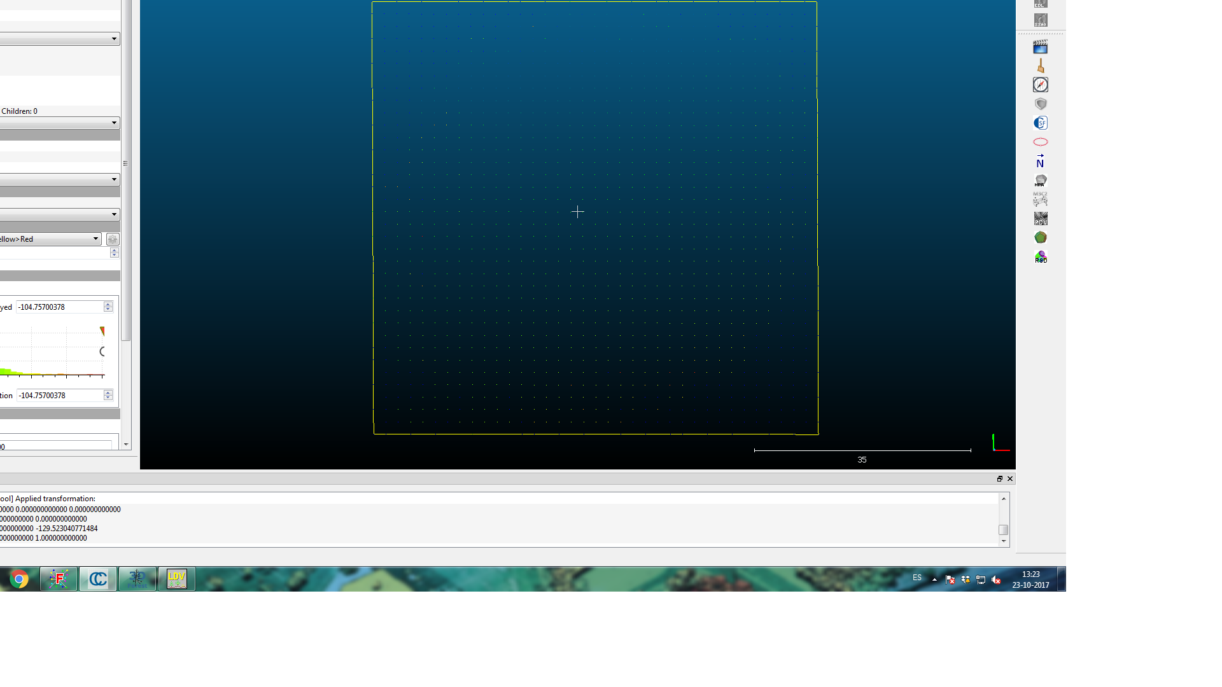Start the qCompass tool
The height and width of the screenshot is (687, 1222).
pos(1041,84)
